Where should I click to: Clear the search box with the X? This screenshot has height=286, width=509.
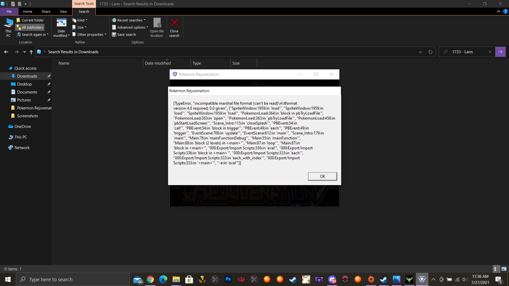[490, 52]
